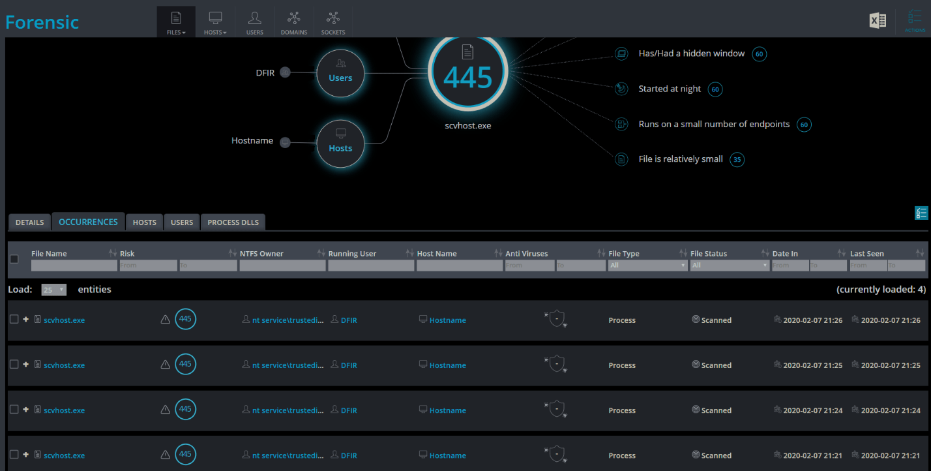Click the Excel export icon
931x471 pixels.
[878, 21]
